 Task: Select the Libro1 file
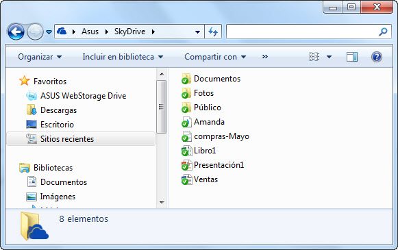(205, 151)
